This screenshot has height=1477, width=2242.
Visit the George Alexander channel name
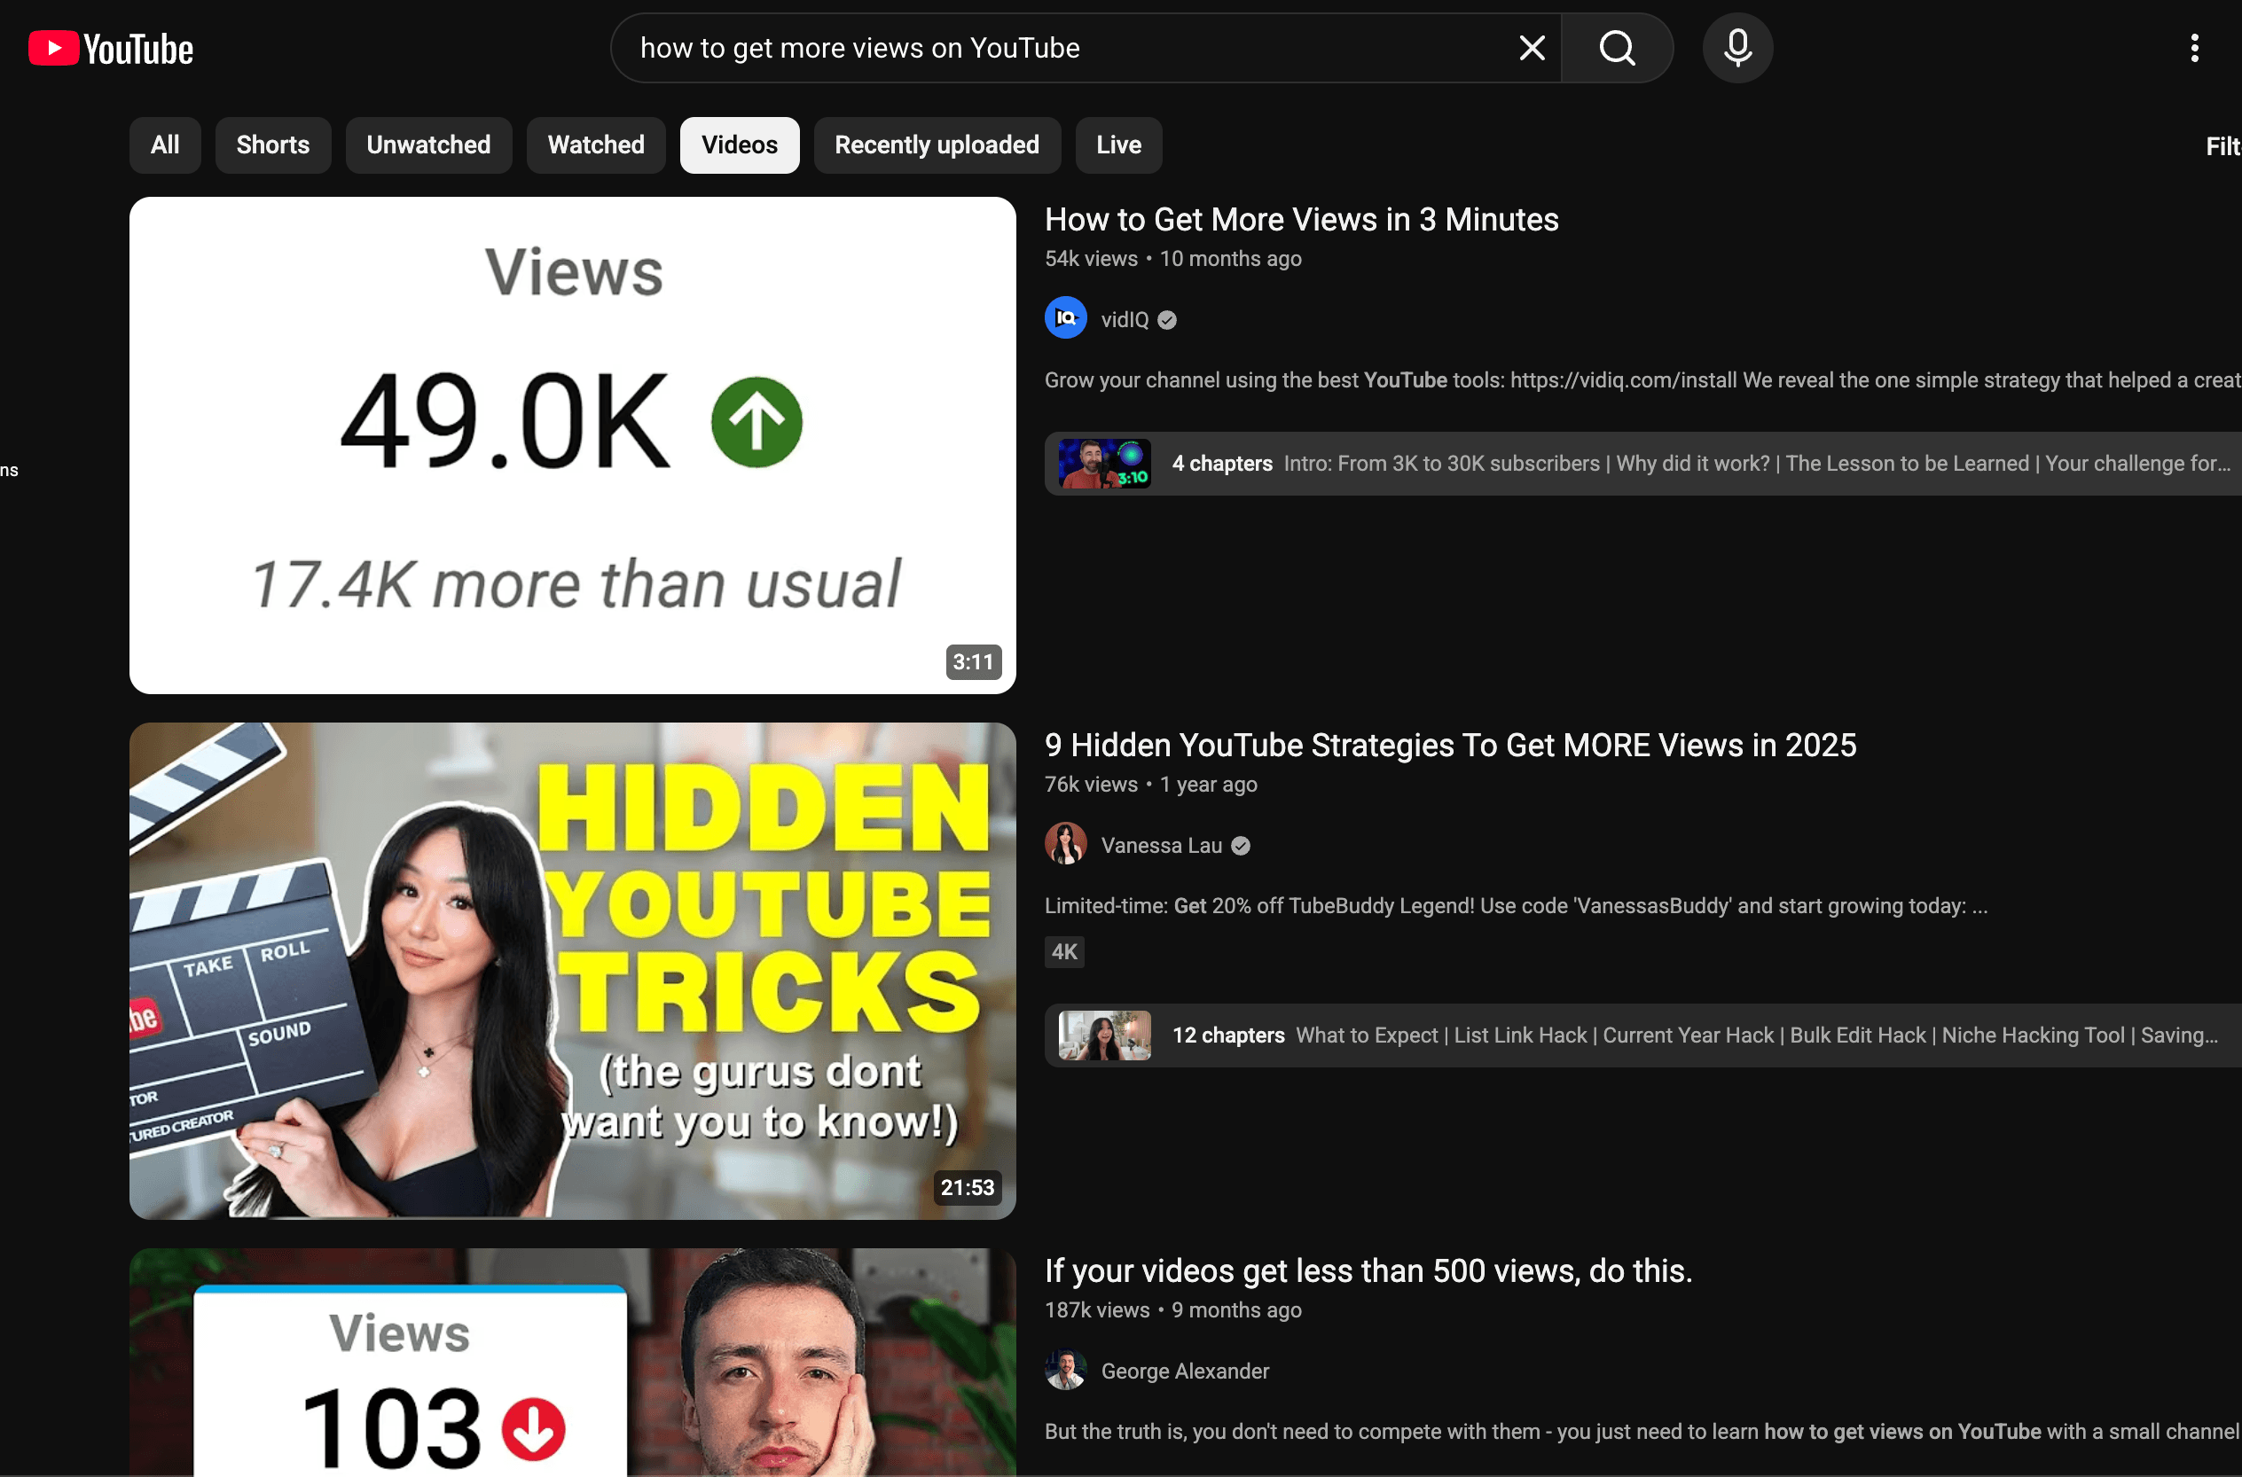point(1185,1371)
